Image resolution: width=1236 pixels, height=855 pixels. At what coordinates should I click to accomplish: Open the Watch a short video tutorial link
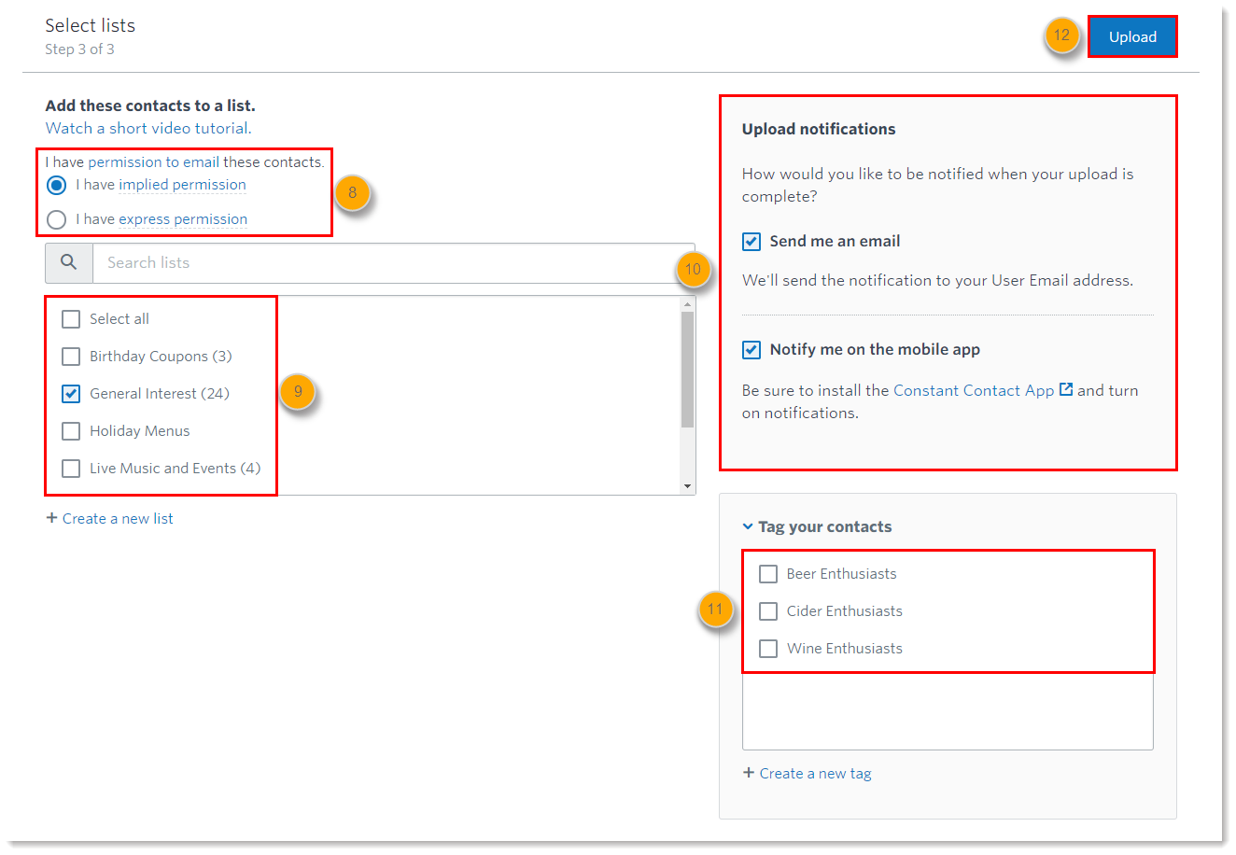click(x=148, y=129)
